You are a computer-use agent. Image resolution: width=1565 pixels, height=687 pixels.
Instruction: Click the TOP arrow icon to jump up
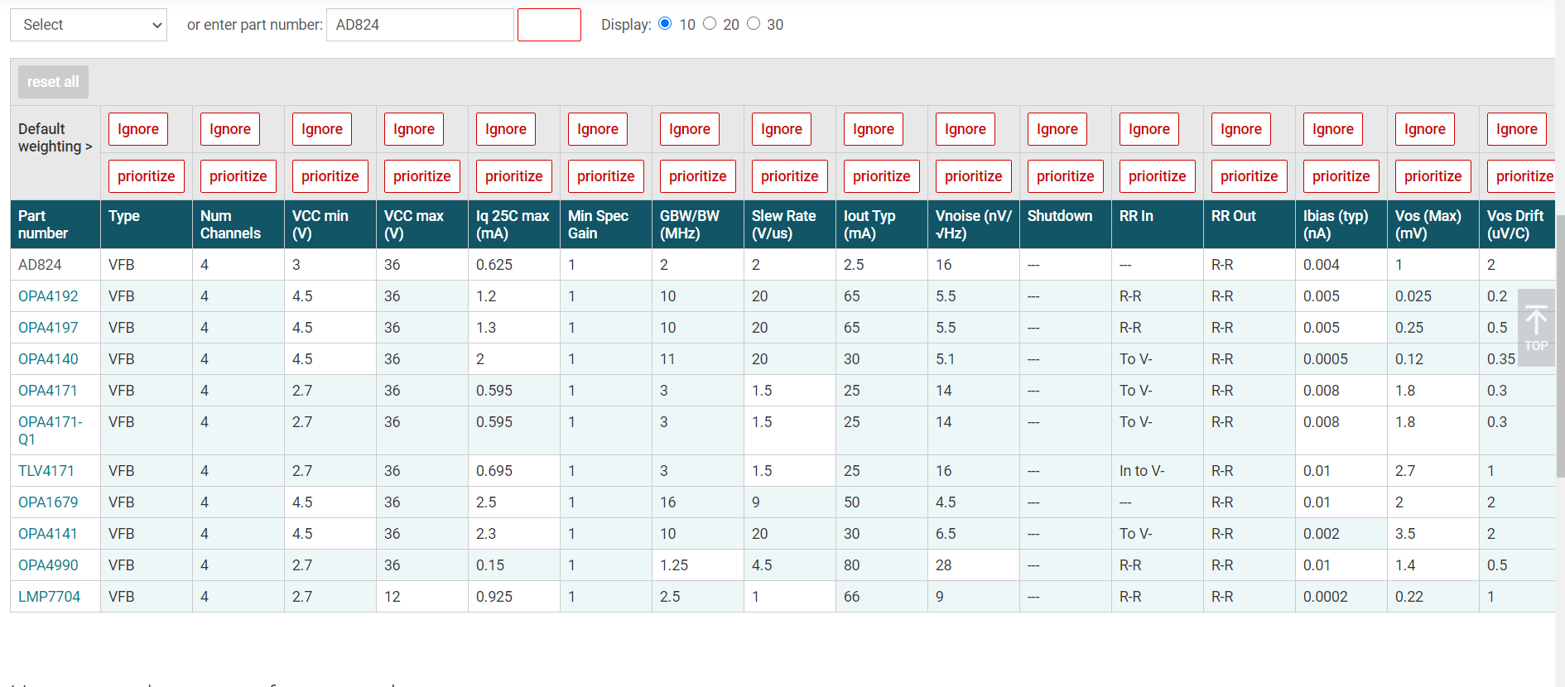pyautogui.click(x=1536, y=328)
